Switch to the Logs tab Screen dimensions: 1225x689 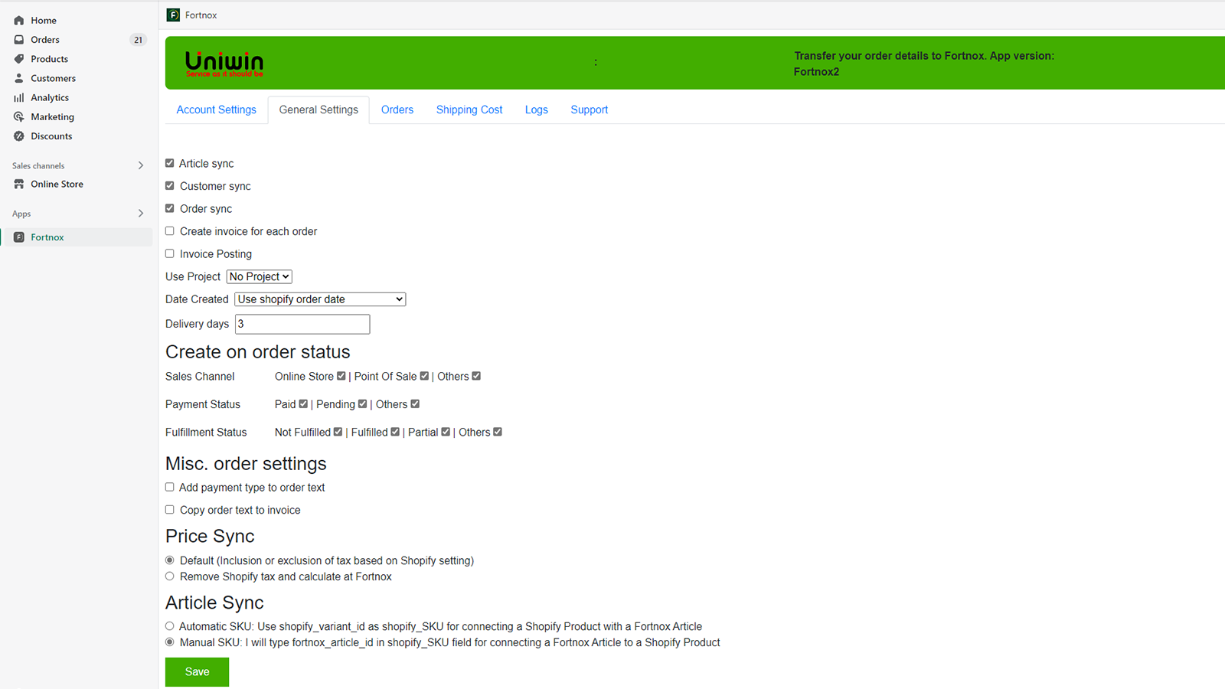[537, 109]
